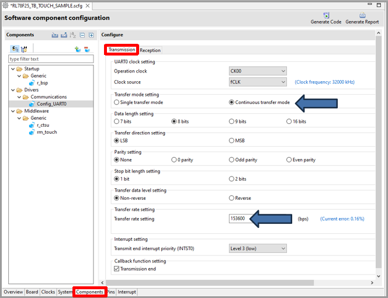388x298 pixels.
Task: Click the Remove component icon
Action: click(x=87, y=49)
